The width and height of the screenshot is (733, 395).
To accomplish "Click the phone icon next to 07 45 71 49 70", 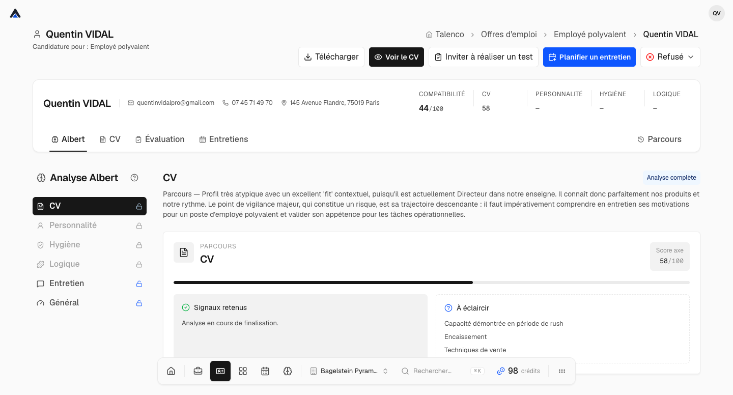I will [225, 103].
